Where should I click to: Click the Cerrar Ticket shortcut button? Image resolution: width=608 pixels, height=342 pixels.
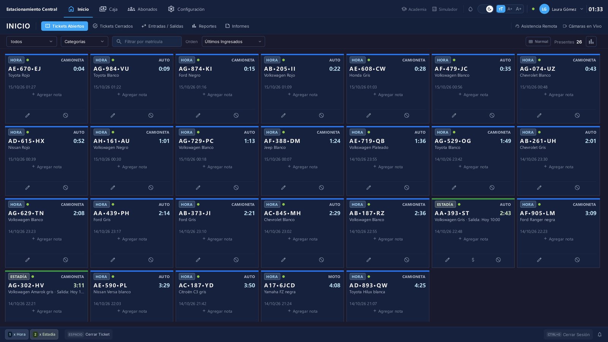(x=89, y=334)
